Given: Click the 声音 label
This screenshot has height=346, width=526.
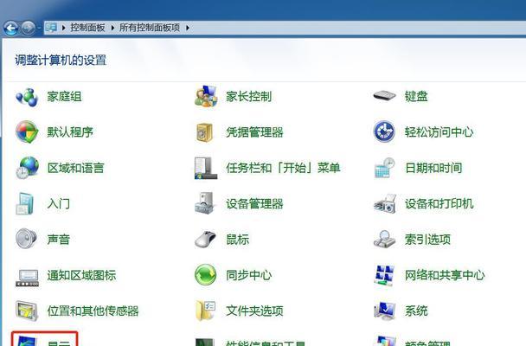Looking at the screenshot, I should [x=58, y=240].
